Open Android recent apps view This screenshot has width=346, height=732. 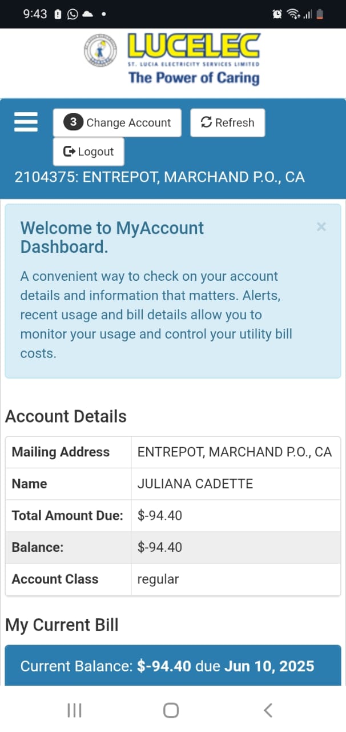[75, 710]
